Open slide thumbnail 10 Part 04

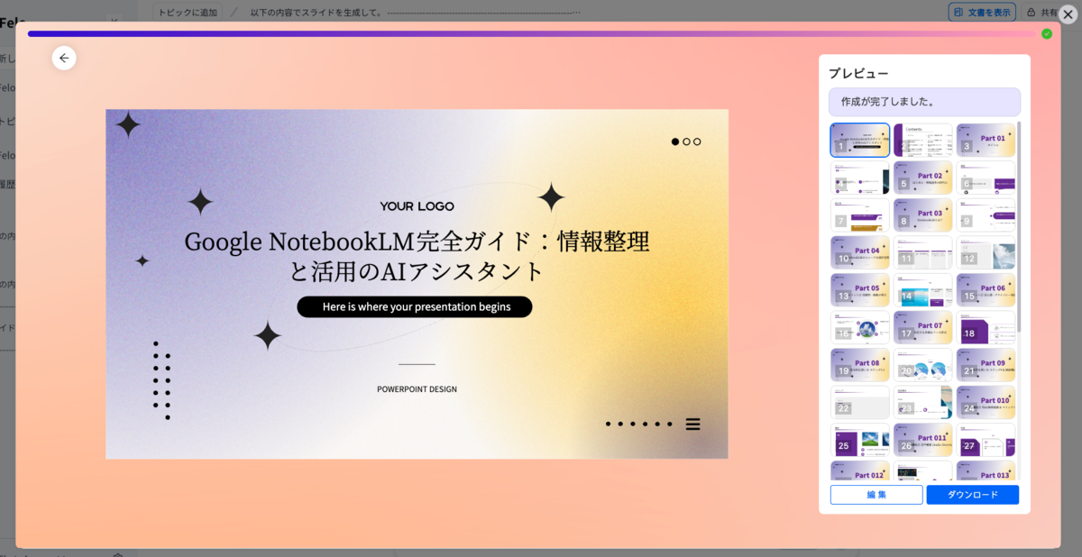click(860, 252)
